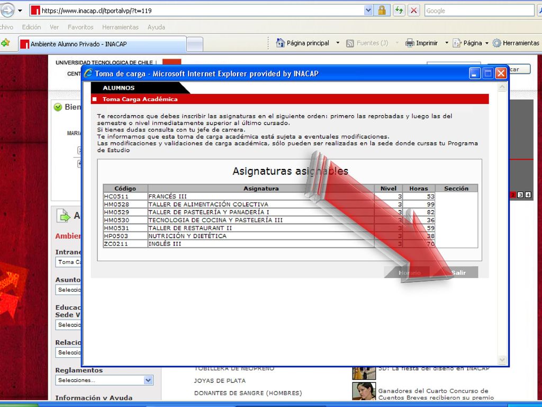Click TECNOLOGIA DE COCINA Y PASTELERÍA III

click(x=269, y=220)
